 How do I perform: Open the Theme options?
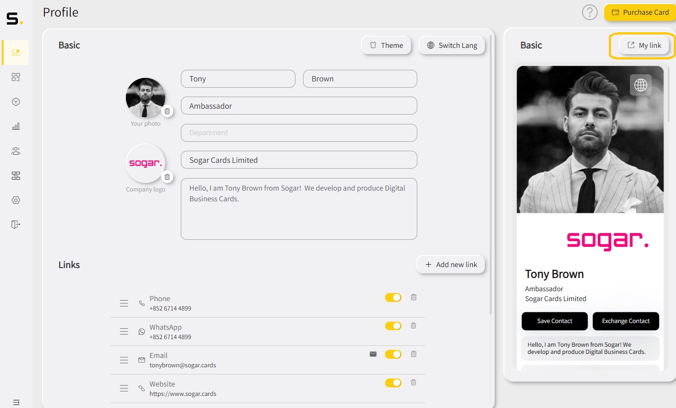[x=386, y=45]
